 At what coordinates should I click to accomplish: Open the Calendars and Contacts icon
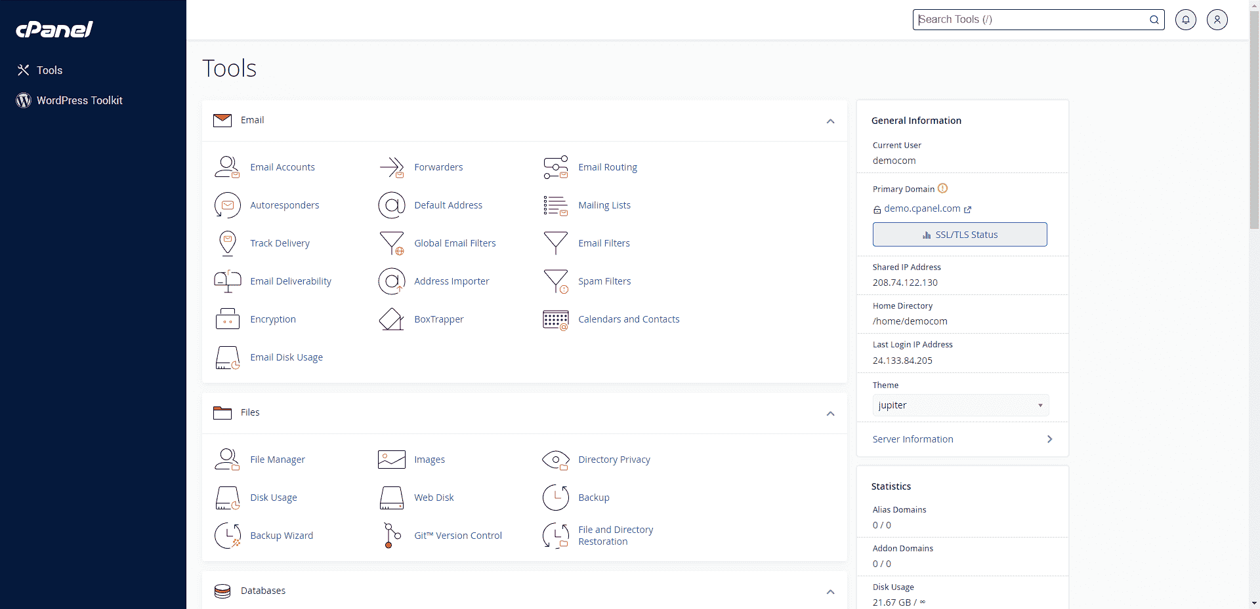[x=556, y=319]
